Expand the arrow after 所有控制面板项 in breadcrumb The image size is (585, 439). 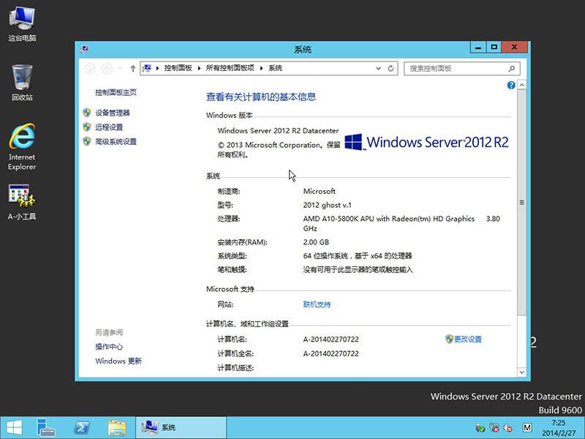click(x=261, y=68)
